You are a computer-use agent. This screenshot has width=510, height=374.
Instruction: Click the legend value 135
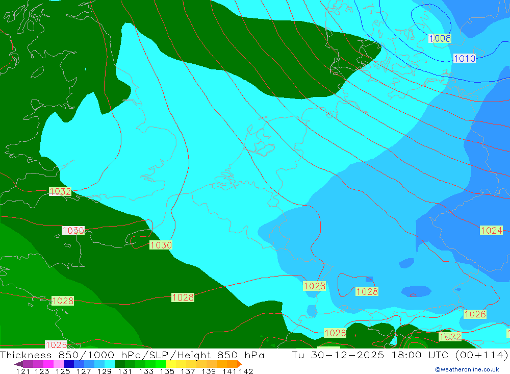[x=167, y=371]
